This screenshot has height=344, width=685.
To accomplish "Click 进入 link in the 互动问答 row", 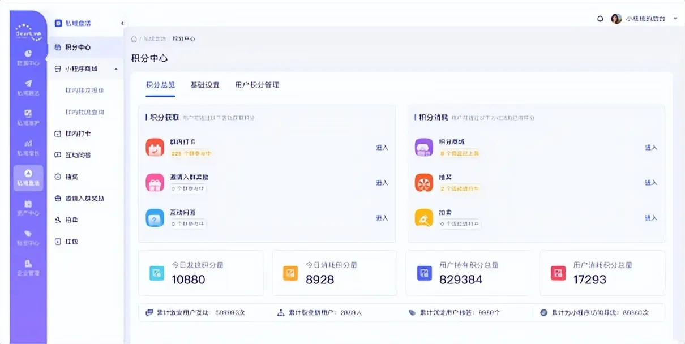I will point(382,218).
